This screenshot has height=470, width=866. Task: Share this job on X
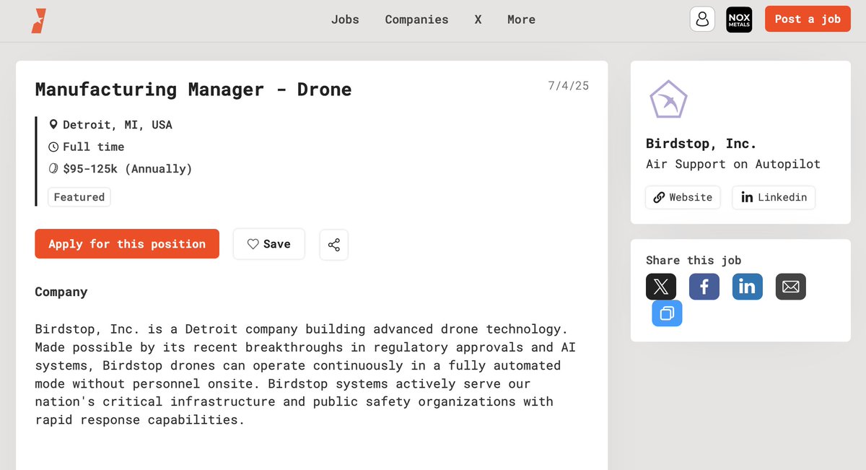[661, 287]
